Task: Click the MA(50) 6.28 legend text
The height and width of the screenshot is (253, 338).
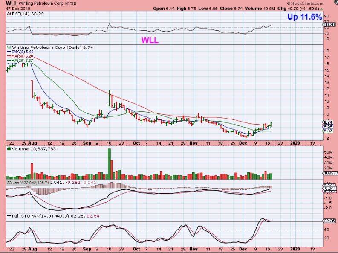Action: click(22, 56)
